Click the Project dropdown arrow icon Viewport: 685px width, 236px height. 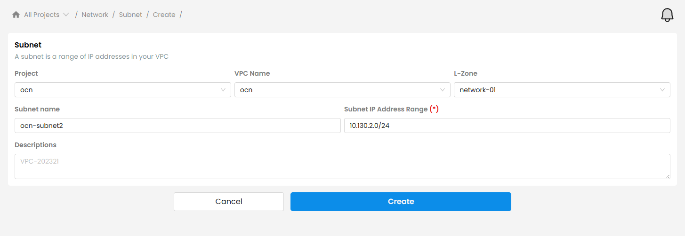coord(223,90)
